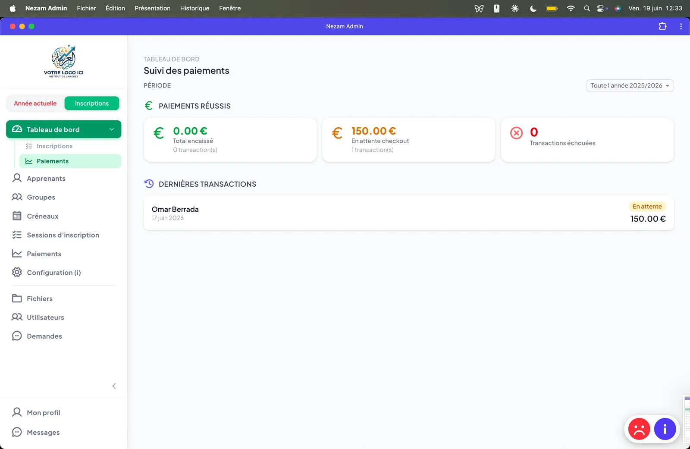Open the Nezam Admin app menu
690x449 pixels.
pos(46,8)
